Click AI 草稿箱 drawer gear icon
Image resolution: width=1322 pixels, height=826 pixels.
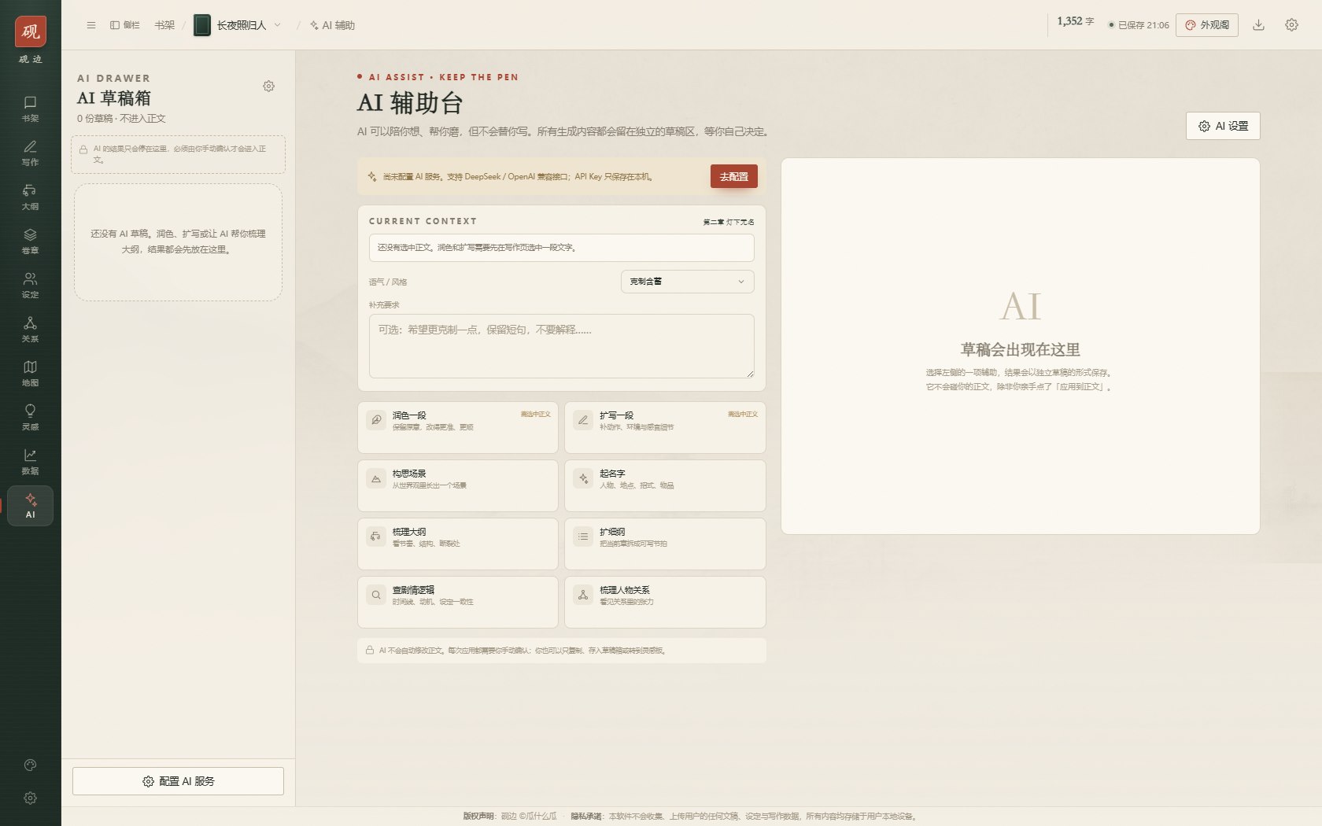click(x=268, y=86)
